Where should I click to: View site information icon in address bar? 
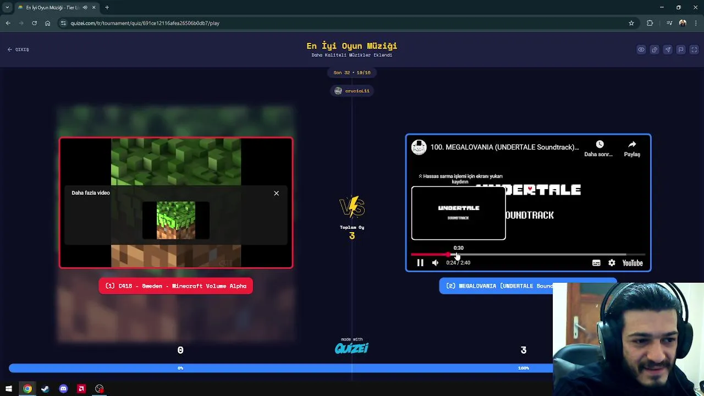[63, 23]
